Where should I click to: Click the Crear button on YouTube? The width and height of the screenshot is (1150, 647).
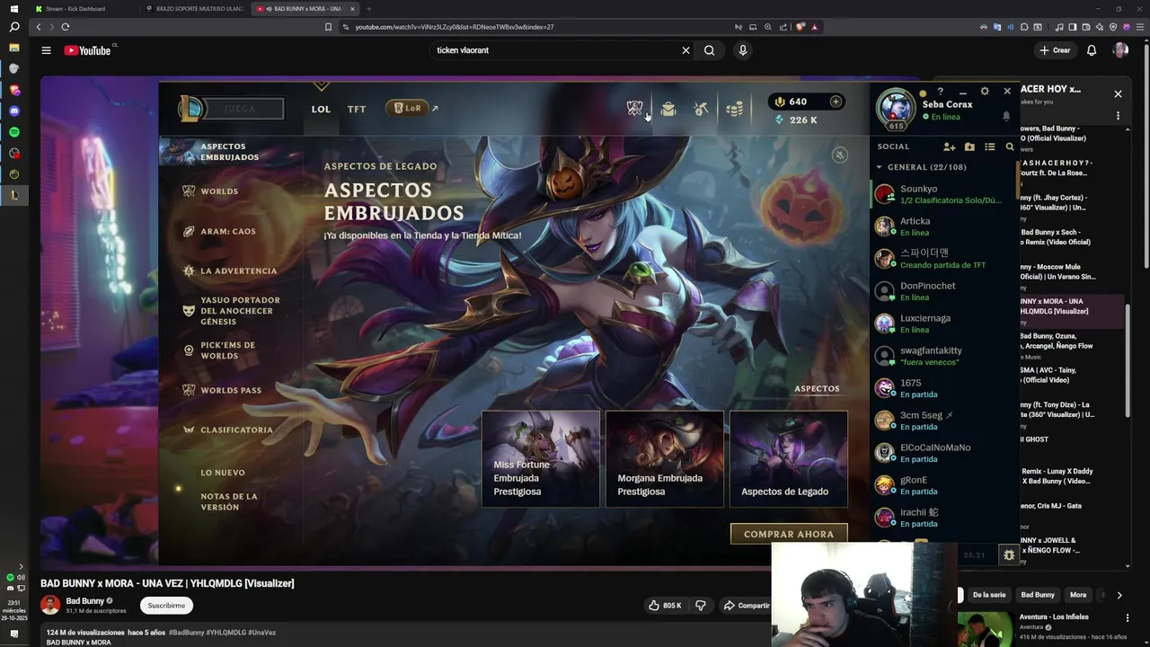1056,50
